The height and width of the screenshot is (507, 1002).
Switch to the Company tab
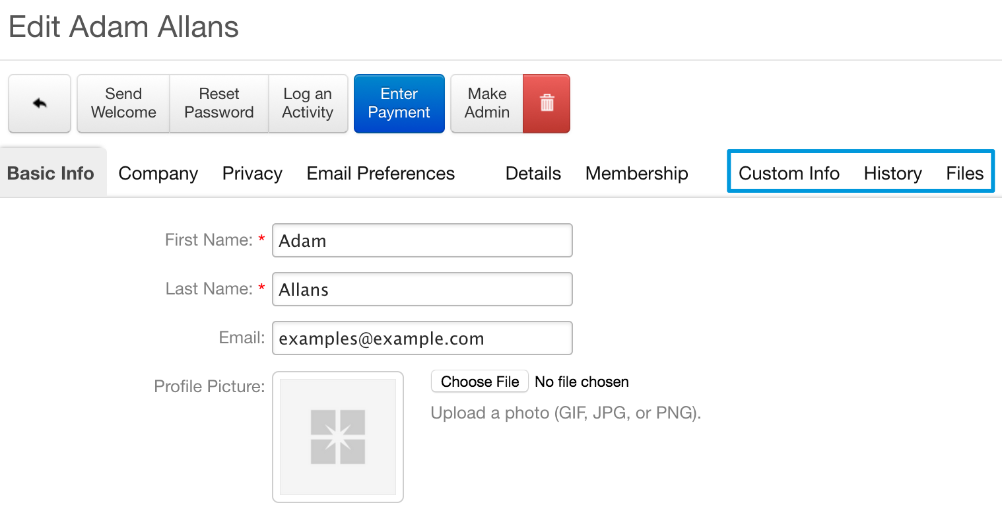158,174
